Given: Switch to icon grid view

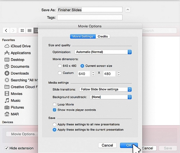Looking at the screenshot, I should coord(22,31).
